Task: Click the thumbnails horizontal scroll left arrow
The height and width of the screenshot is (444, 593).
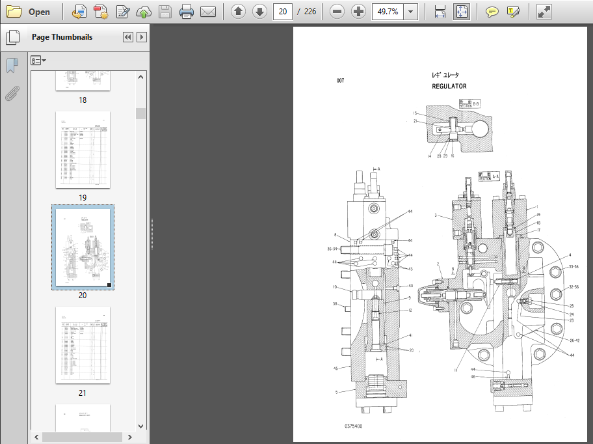Action: click(x=36, y=437)
